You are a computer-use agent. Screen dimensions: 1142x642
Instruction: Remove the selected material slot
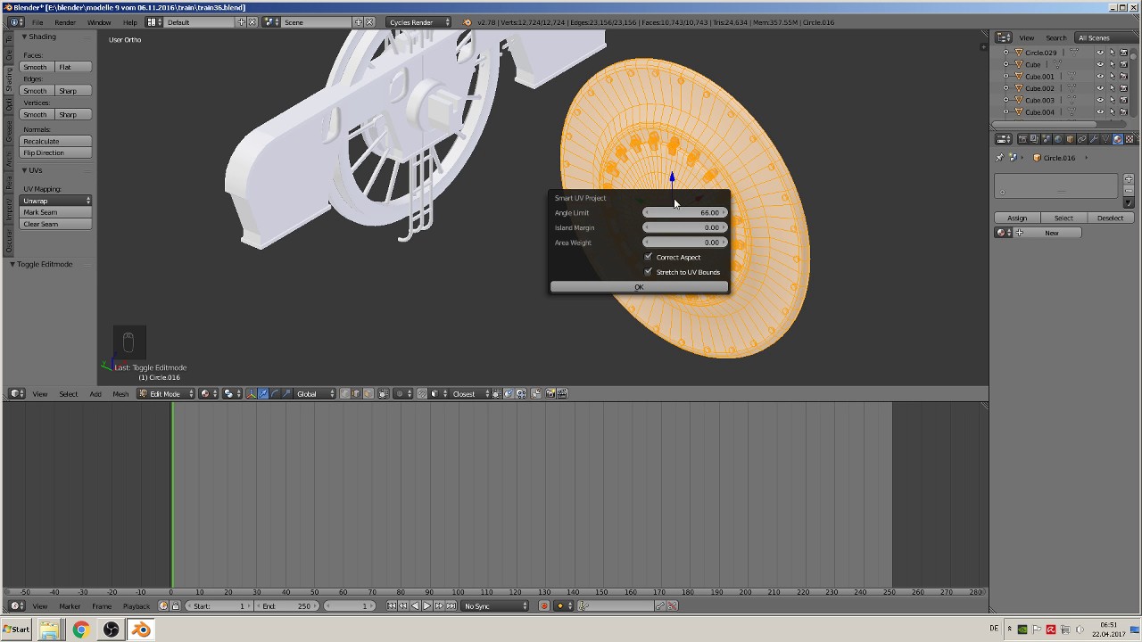pos(1129,191)
